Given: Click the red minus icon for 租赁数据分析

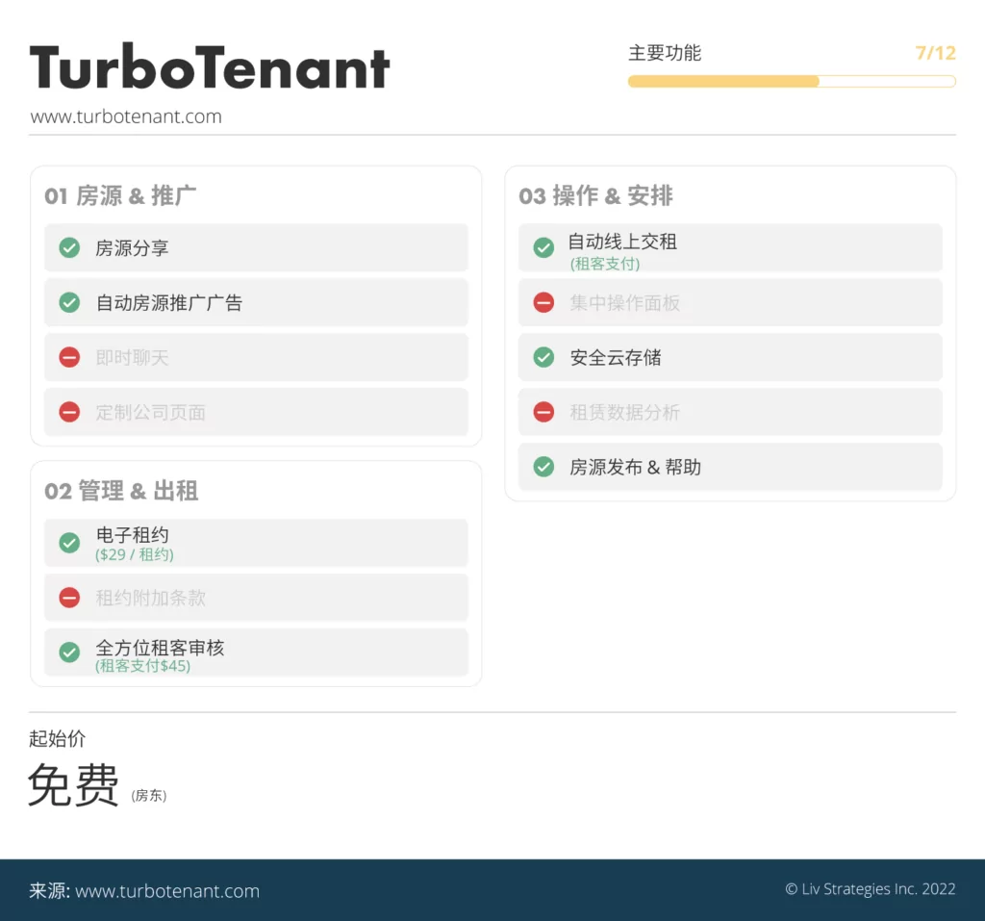Looking at the screenshot, I should click(x=543, y=413).
